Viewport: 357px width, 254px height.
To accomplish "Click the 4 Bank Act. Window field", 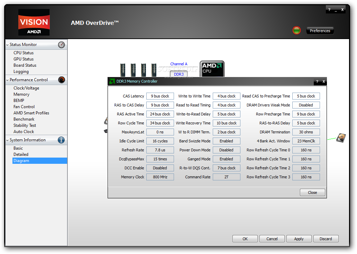I will point(306,141).
